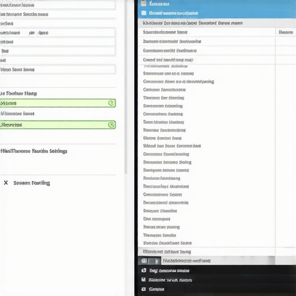Viewport: 296px width, 296px height.
Task: Click the white grid icon in blue header's second row
Action: [x=144, y=13]
